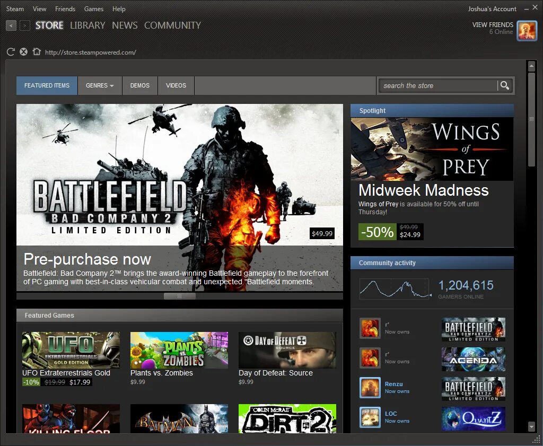Open the Killing Floor thumbnail
This screenshot has height=446, width=543.
pyautogui.click(x=71, y=418)
